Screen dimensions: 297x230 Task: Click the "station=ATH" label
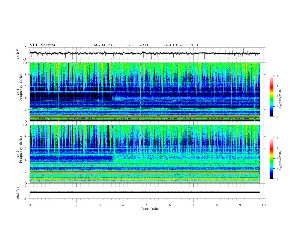(139, 45)
